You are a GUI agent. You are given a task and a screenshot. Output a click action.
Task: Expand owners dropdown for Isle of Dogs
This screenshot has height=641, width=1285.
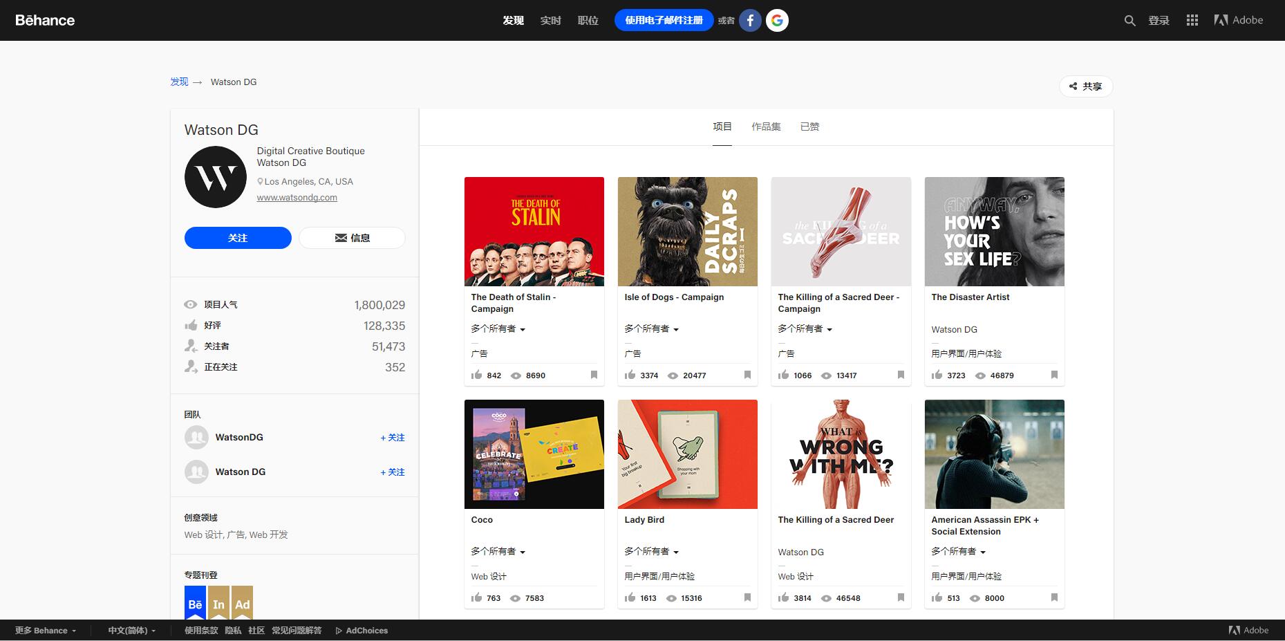tap(652, 328)
